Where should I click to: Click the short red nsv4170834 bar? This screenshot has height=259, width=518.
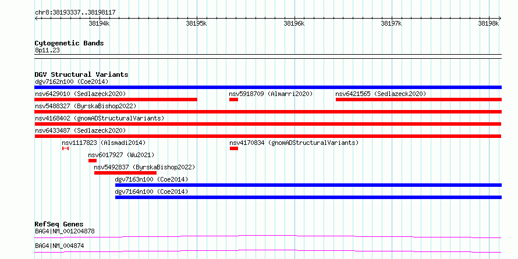(x=234, y=148)
